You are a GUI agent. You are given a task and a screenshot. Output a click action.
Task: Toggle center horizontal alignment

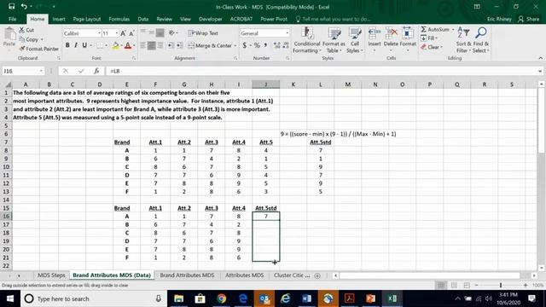(152, 45)
